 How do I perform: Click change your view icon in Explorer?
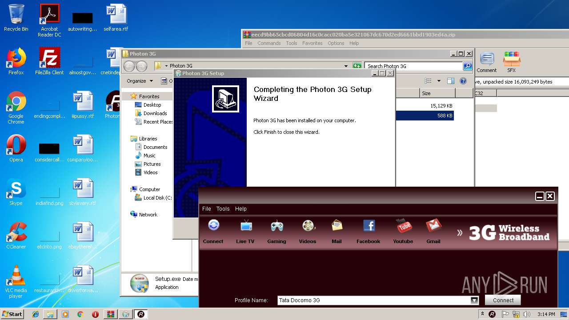(428, 81)
